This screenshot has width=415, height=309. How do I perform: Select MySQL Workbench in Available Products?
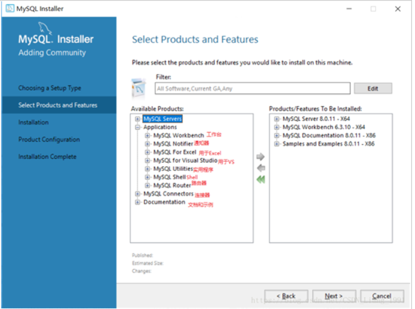click(179, 136)
